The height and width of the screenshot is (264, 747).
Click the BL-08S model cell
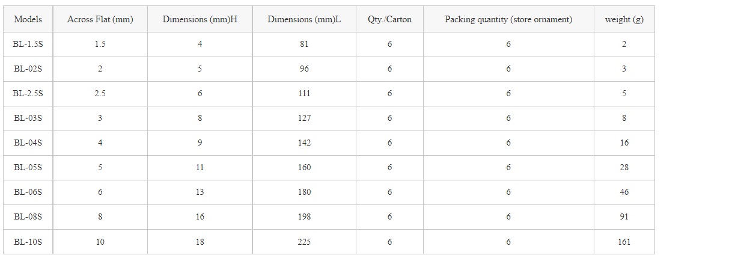point(28,217)
